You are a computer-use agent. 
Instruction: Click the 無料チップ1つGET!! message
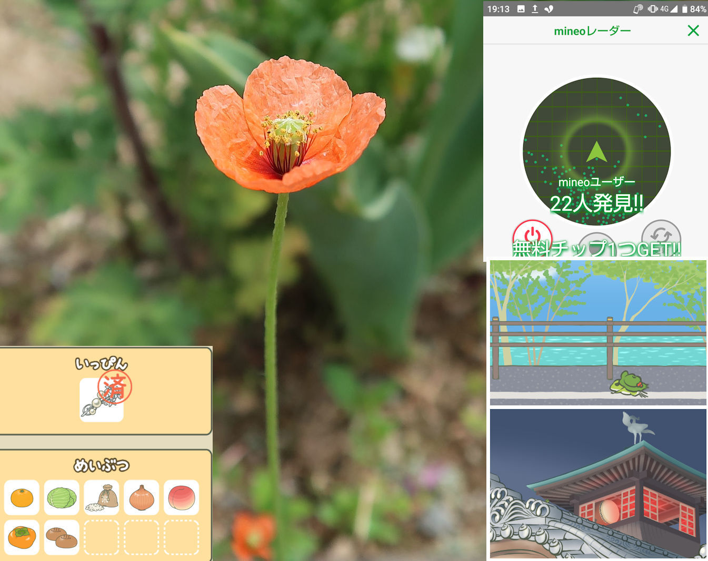click(597, 249)
